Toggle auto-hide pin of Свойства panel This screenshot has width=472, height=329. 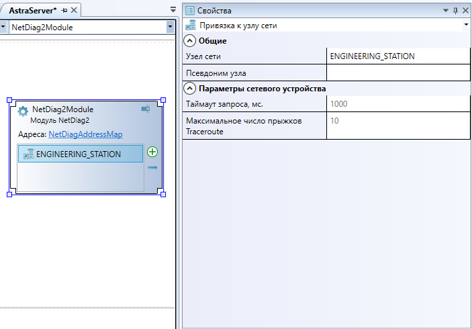click(455, 11)
